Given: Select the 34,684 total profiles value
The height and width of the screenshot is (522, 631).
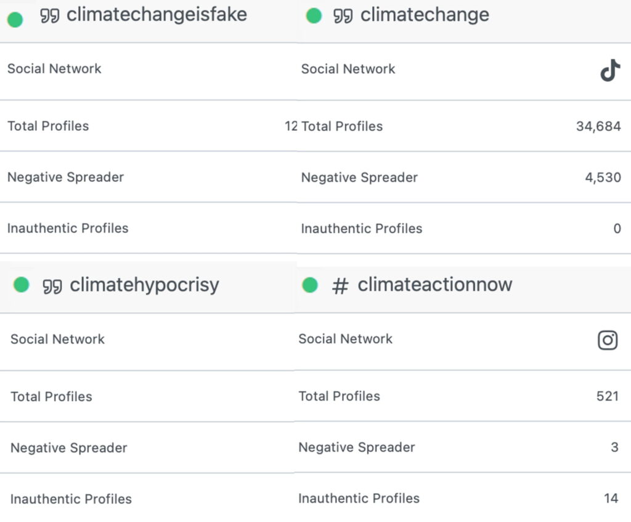Looking at the screenshot, I should coord(598,126).
